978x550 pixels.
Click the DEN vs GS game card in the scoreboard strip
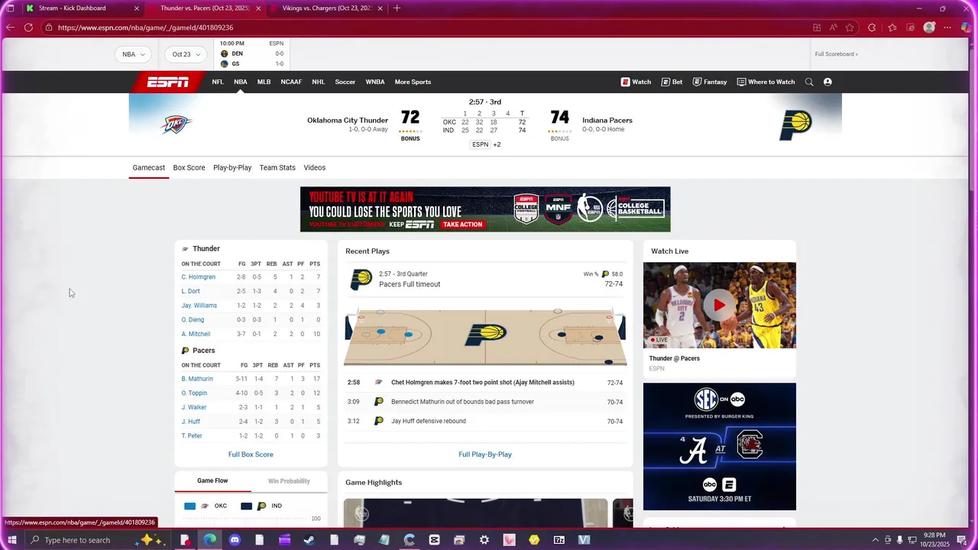251,54
